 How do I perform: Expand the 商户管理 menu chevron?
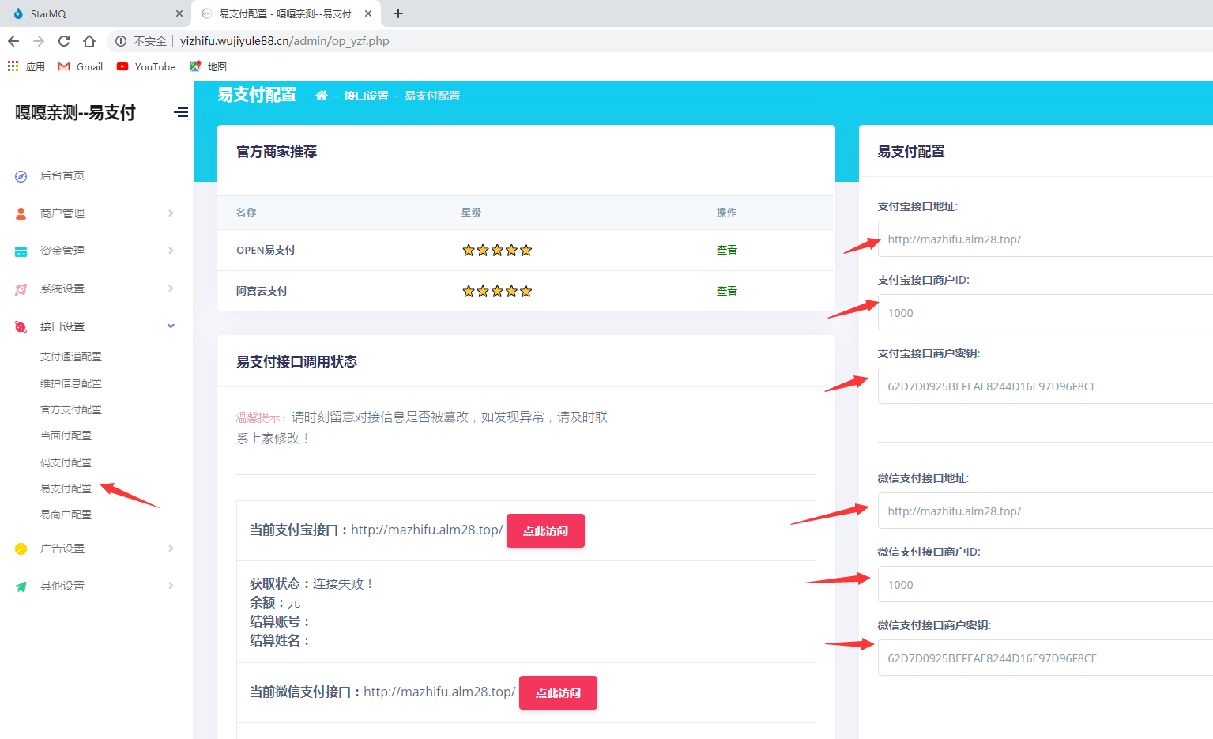point(171,213)
